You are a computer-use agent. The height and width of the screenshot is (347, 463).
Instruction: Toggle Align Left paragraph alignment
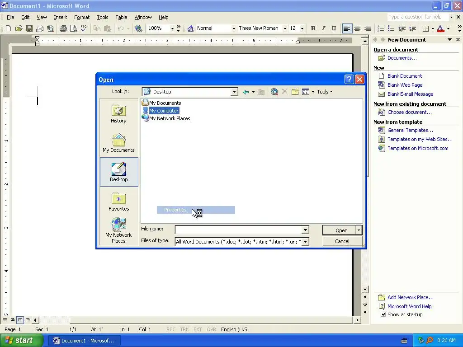[347, 28]
